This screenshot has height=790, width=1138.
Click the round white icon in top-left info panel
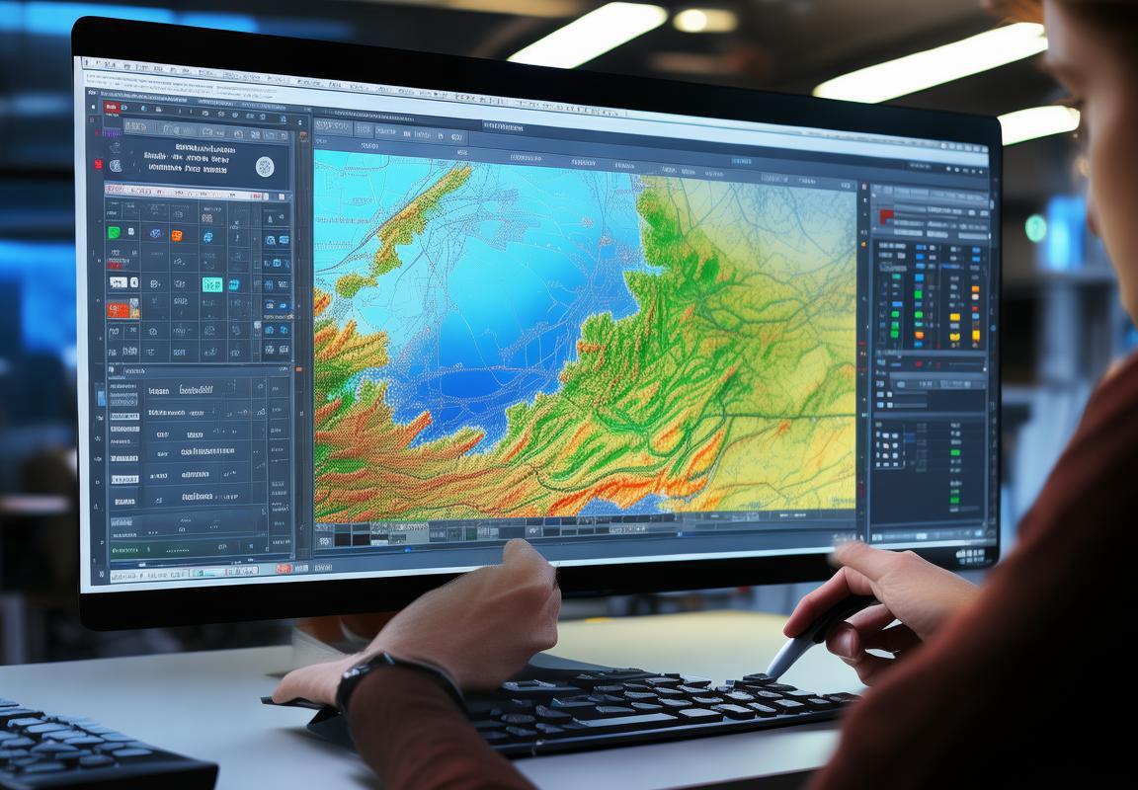coord(265,166)
